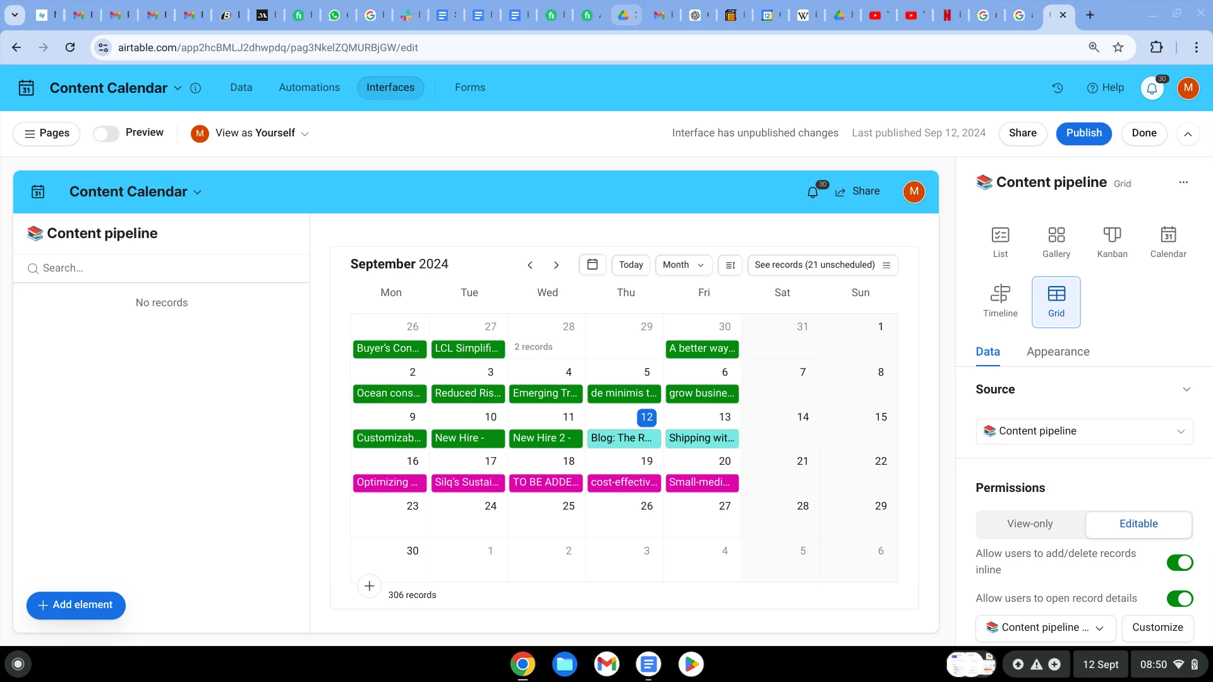Turn off open record details toggle
The width and height of the screenshot is (1213, 682).
tap(1179, 598)
